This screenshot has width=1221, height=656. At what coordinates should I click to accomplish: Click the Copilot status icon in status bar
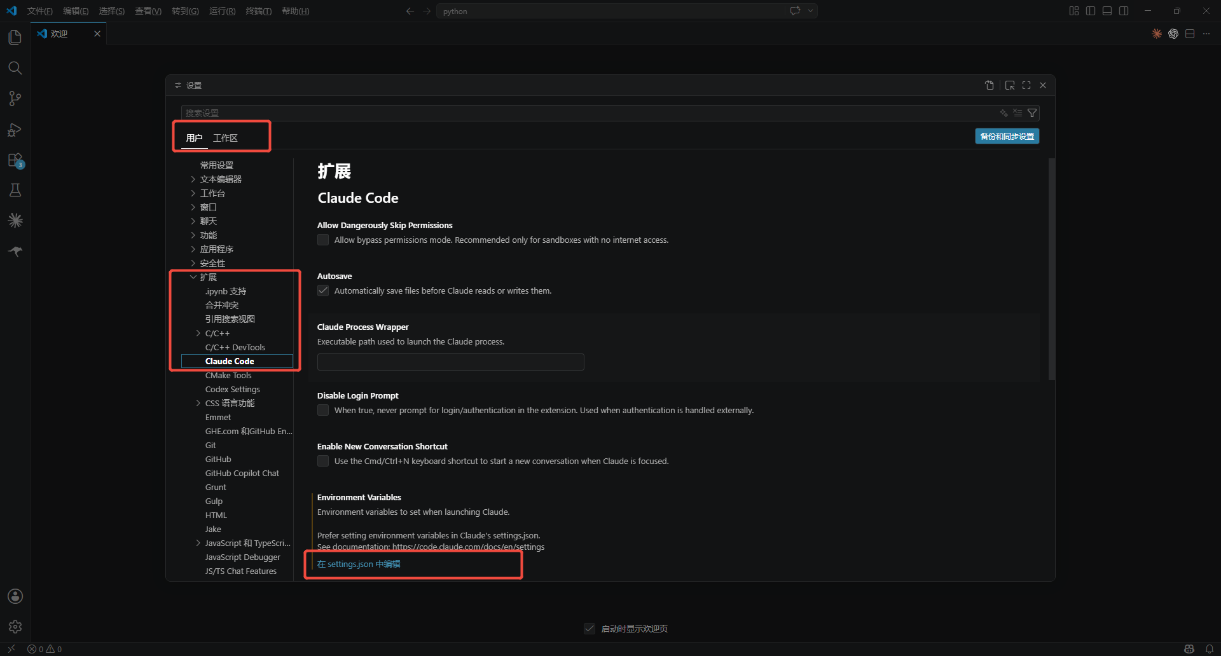(1189, 649)
